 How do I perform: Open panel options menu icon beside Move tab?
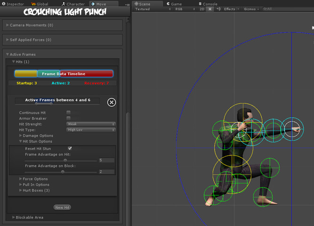127,5
